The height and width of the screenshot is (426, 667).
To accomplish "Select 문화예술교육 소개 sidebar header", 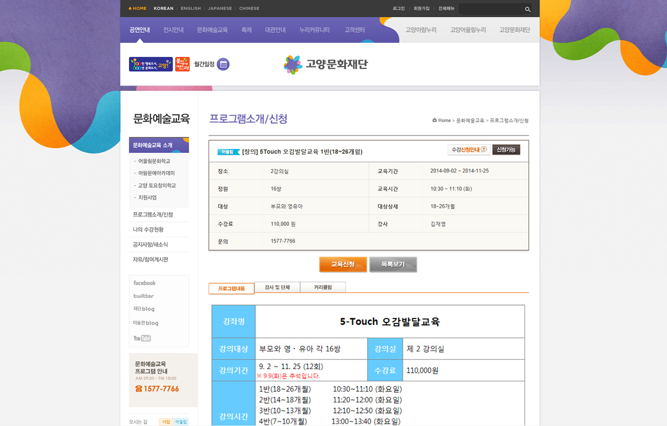I will (x=159, y=145).
